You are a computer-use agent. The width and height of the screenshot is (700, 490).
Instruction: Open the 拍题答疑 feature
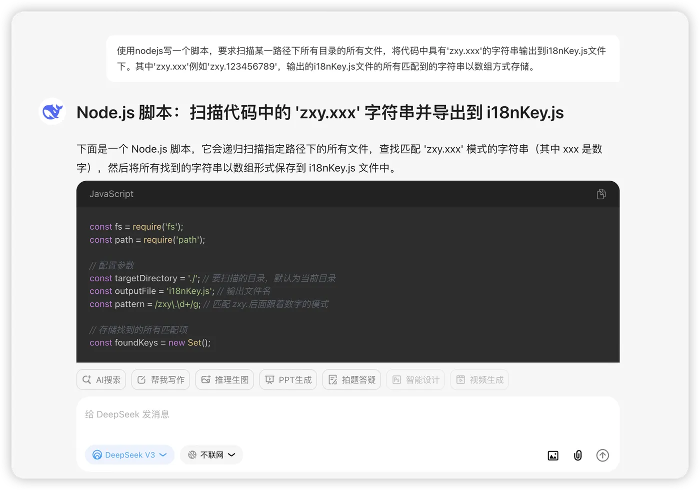[x=351, y=380]
